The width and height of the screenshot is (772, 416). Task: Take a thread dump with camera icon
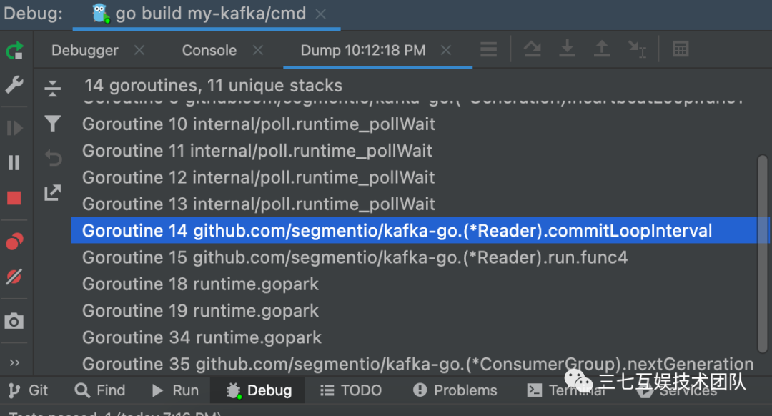click(14, 321)
